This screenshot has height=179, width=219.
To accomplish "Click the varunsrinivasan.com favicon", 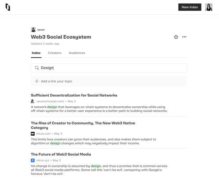I will (x=33, y=101).
